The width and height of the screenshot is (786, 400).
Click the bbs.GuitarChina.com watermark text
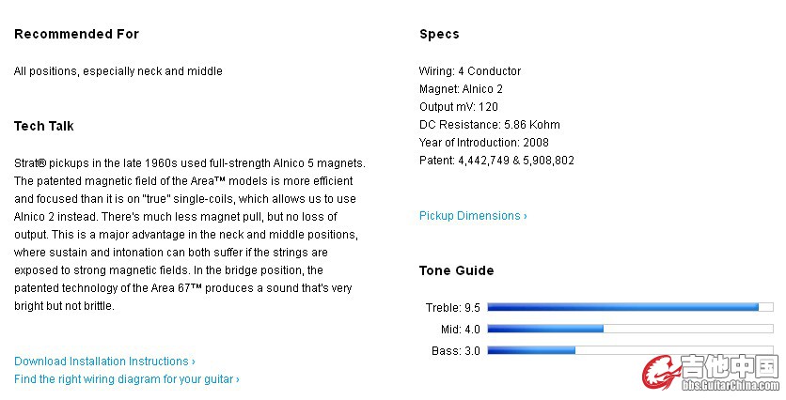730,385
